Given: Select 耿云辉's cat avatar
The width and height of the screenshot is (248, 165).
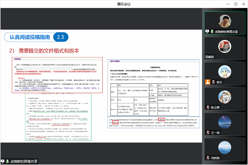Looking at the screenshot, I should coord(224,97).
